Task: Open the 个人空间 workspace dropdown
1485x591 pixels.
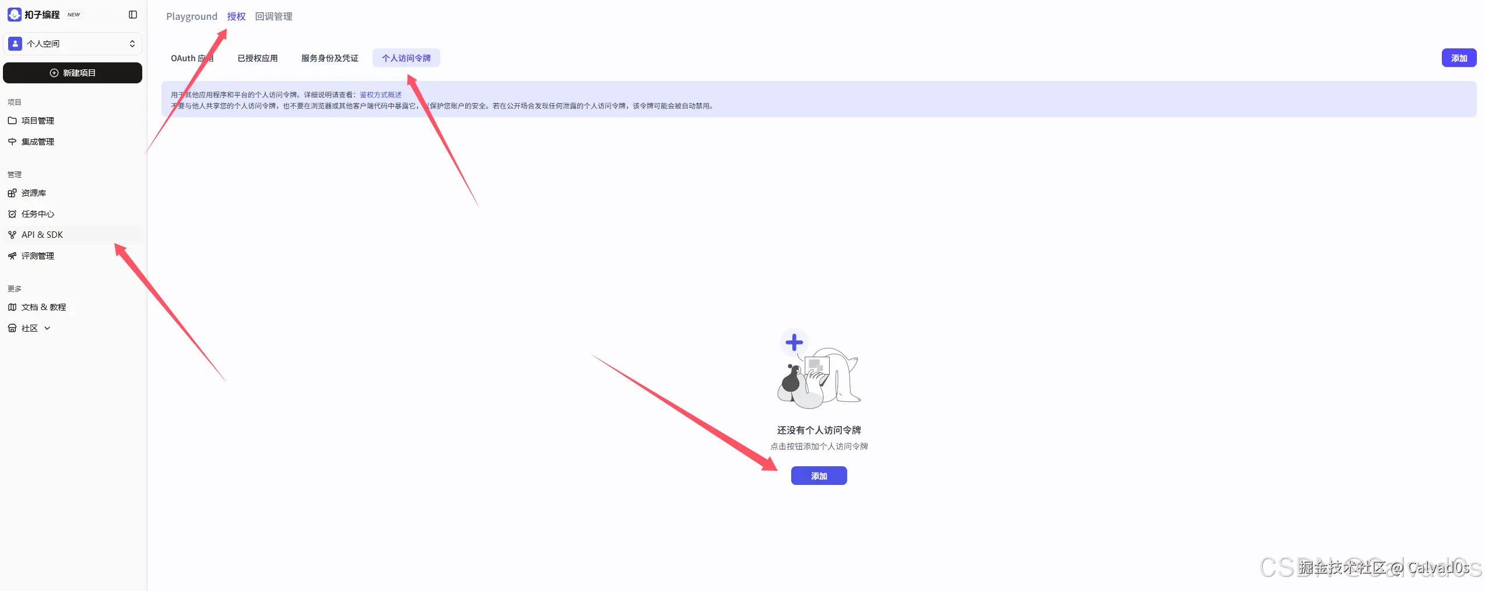Action: click(x=73, y=44)
